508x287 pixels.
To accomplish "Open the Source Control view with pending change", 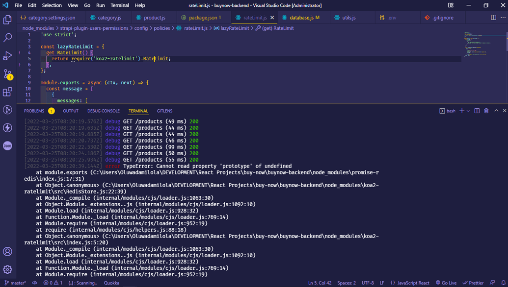I will point(7,74).
